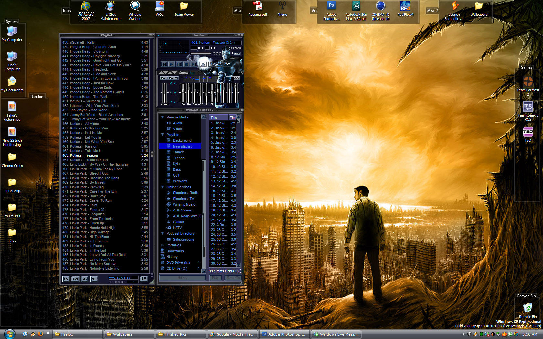
Task: Open Video under Remote Media
Action: tap(177, 129)
